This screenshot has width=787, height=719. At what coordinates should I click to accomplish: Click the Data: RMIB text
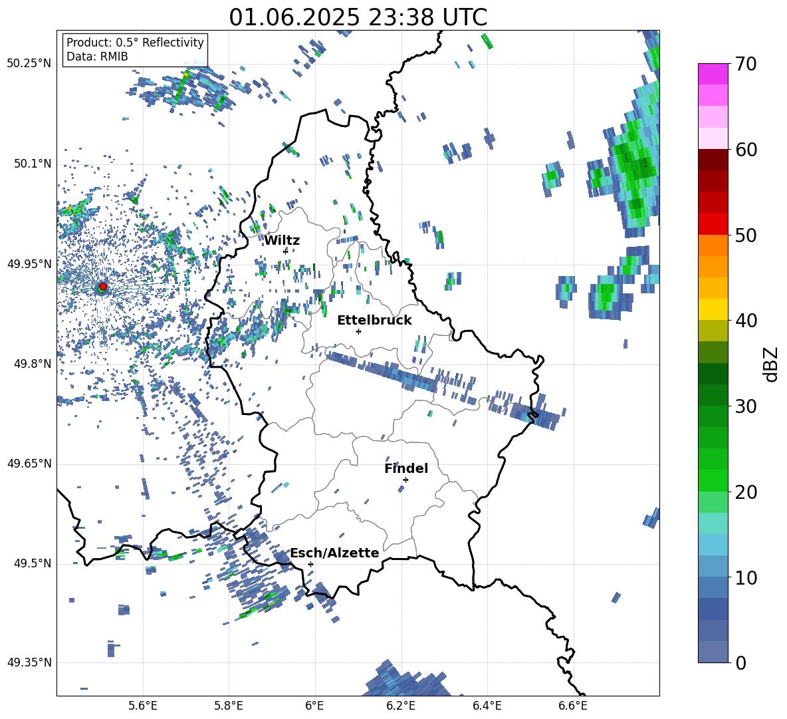[97, 57]
